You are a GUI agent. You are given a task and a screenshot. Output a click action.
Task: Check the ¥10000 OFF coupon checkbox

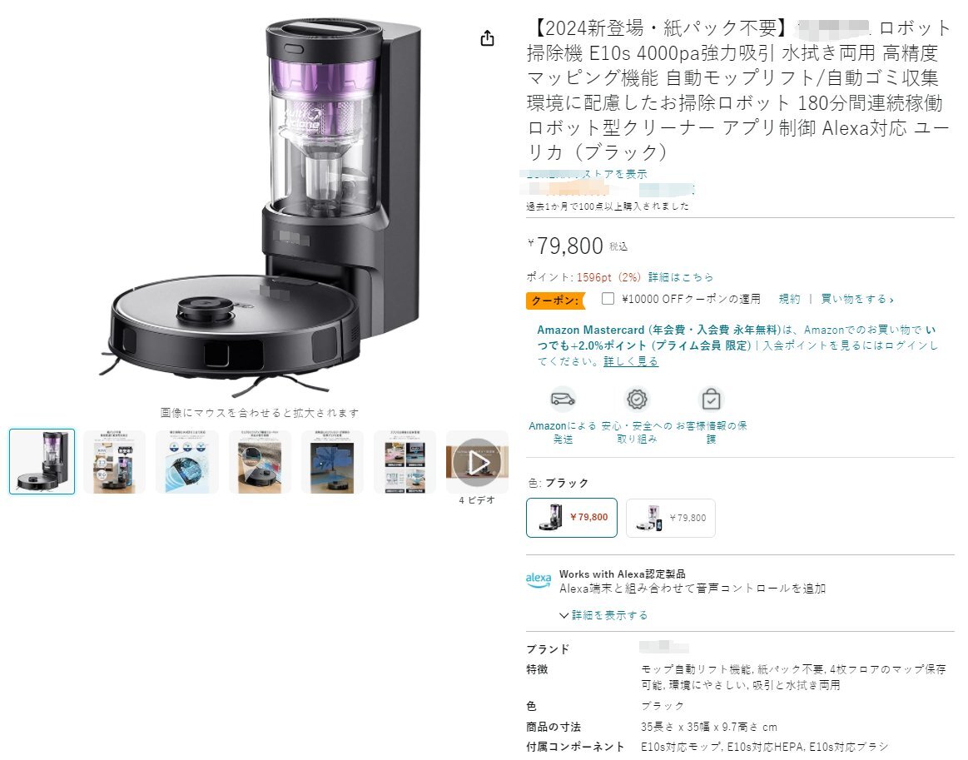[608, 299]
